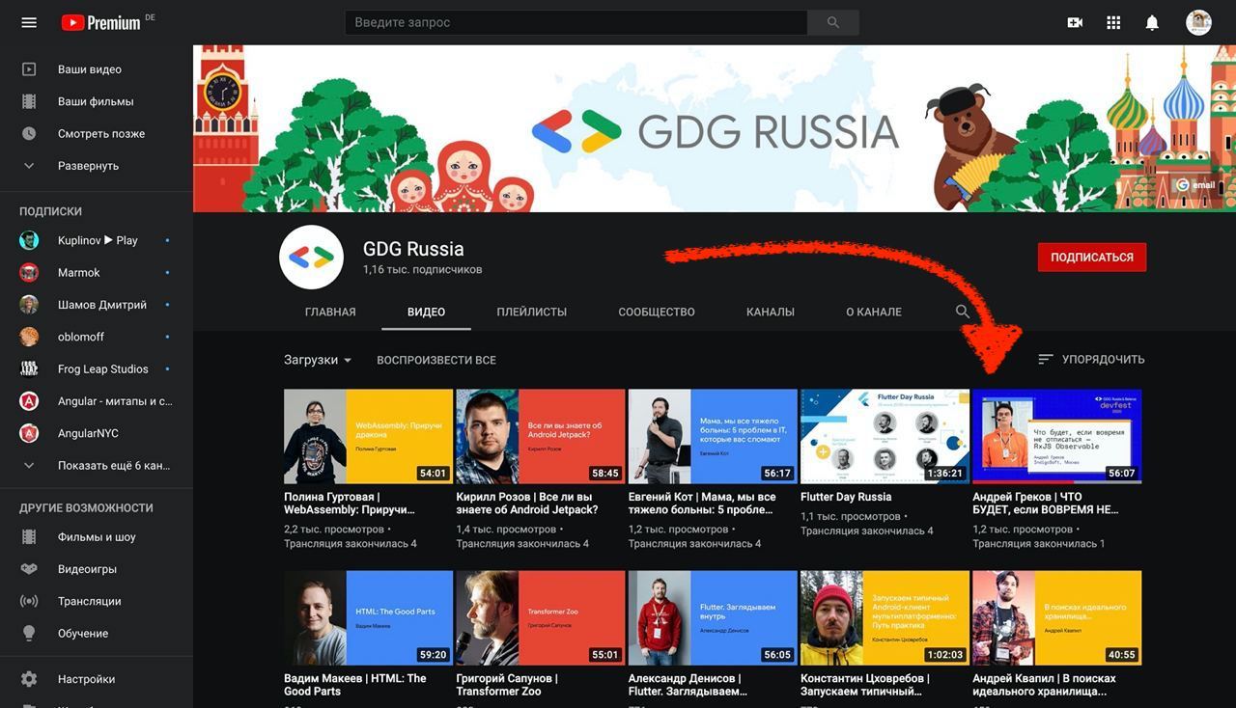Switch to О КАНАЛЕ tab
This screenshot has height=708, width=1236.
874,312
